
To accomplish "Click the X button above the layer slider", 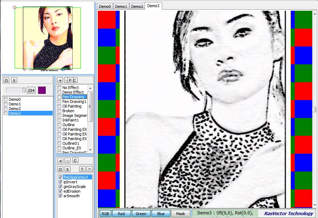I will [14, 80].
